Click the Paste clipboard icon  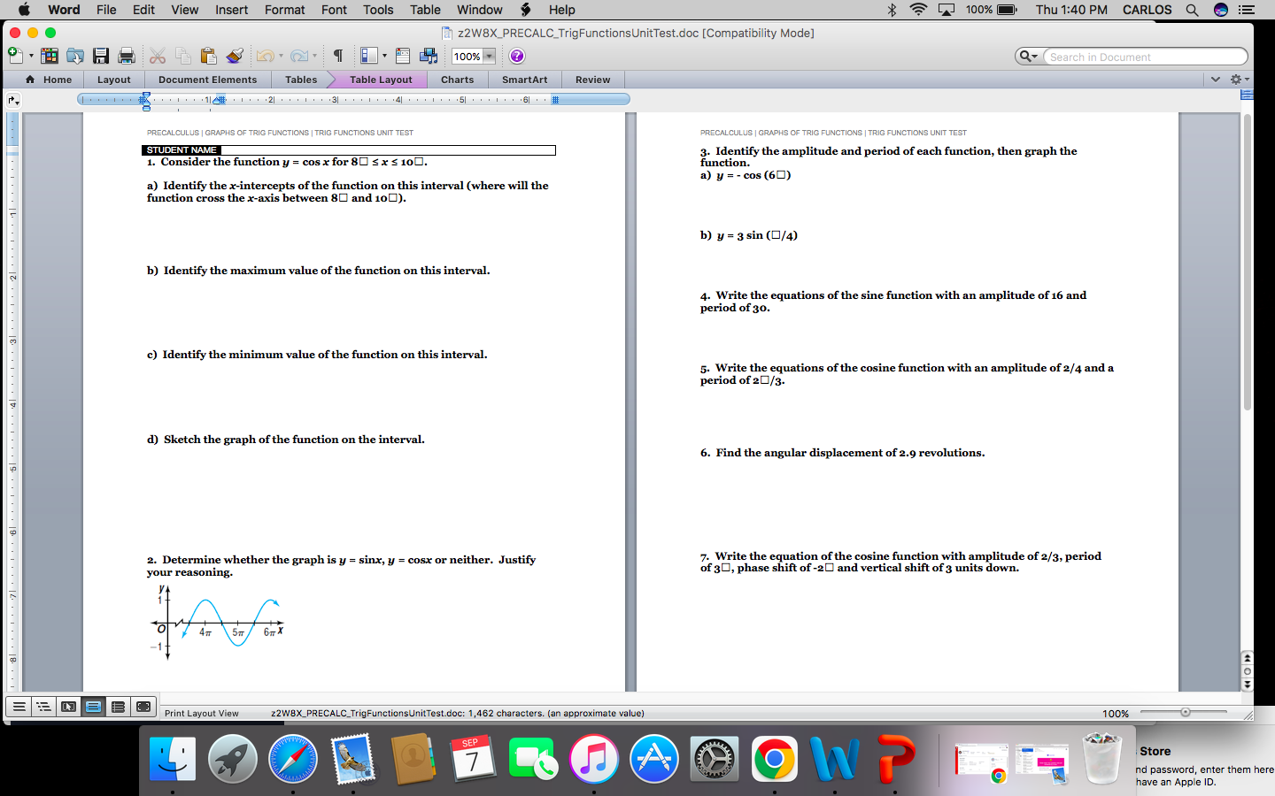pos(208,56)
